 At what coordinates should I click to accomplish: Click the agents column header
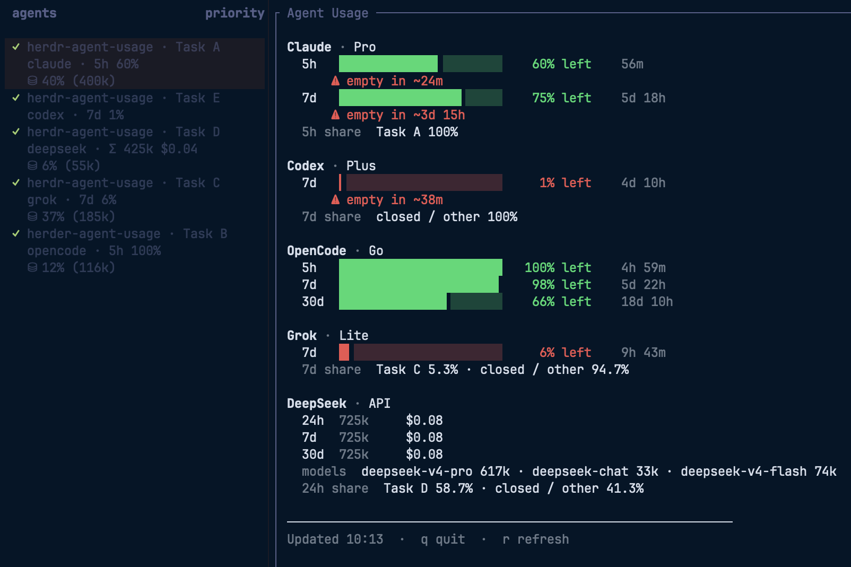[34, 13]
